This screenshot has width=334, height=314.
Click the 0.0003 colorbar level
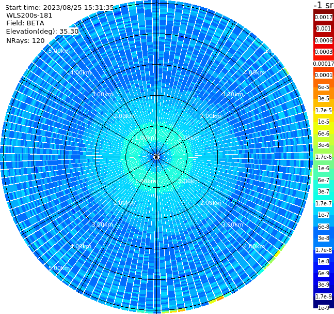pyautogui.click(x=324, y=52)
